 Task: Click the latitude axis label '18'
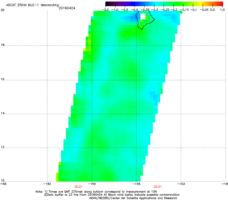(x=2, y=45)
